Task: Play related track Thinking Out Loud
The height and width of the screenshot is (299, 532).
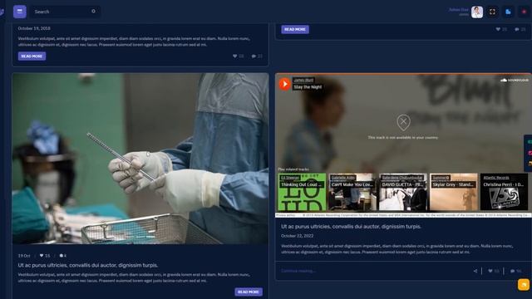Action: click(302, 192)
